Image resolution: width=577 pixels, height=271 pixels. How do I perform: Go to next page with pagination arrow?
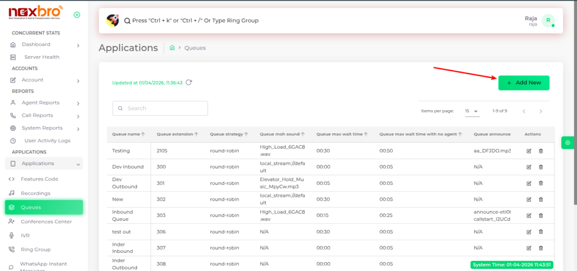click(541, 111)
